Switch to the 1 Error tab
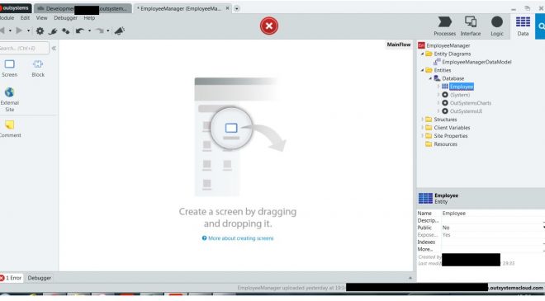The image size is (545, 301). coord(11,278)
